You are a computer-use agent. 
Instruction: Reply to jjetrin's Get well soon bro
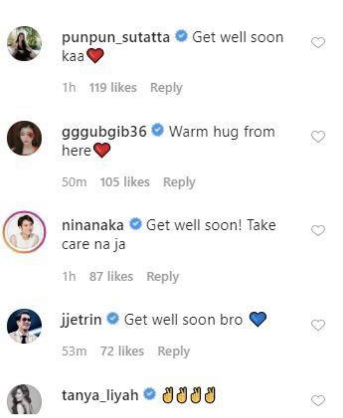[x=174, y=351]
